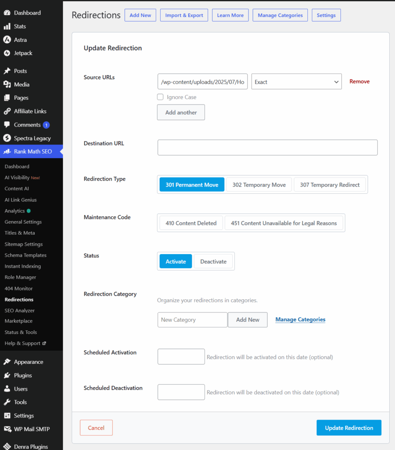Click the Stats bar chart icon

coord(7,26)
